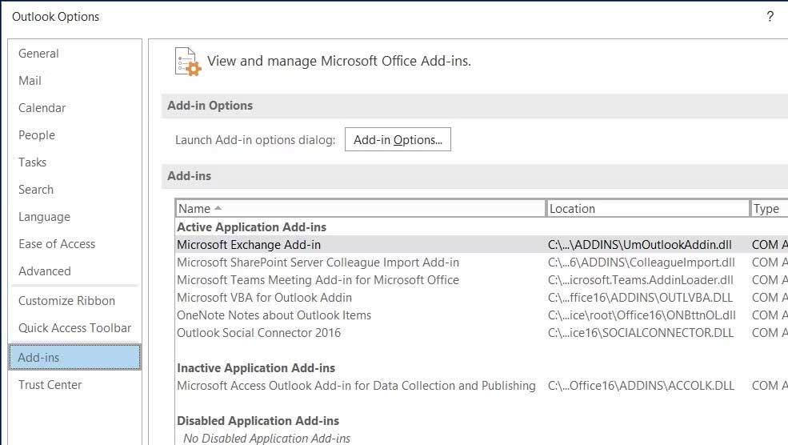Click Active Application Add-ins group heading
Viewport: 788px width, 445px height.
[251, 227]
